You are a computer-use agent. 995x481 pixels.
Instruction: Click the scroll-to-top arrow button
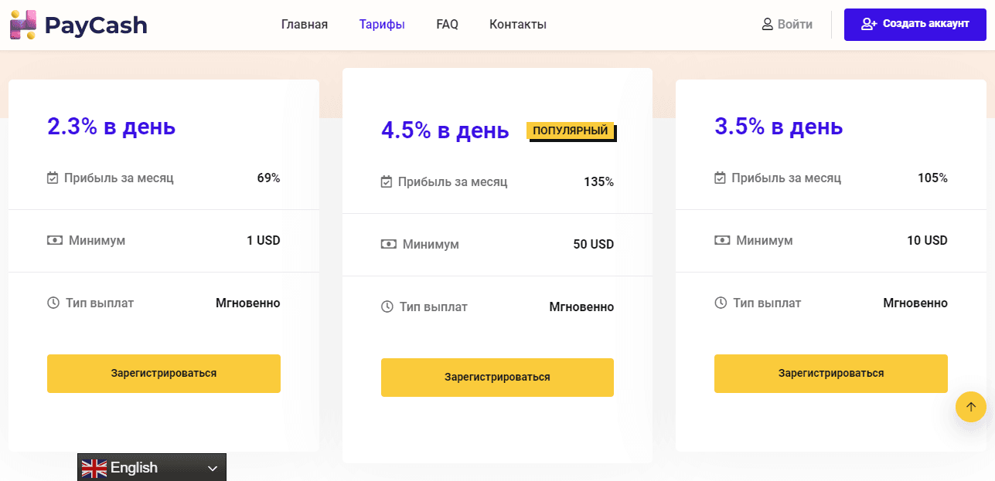pos(970,407)
